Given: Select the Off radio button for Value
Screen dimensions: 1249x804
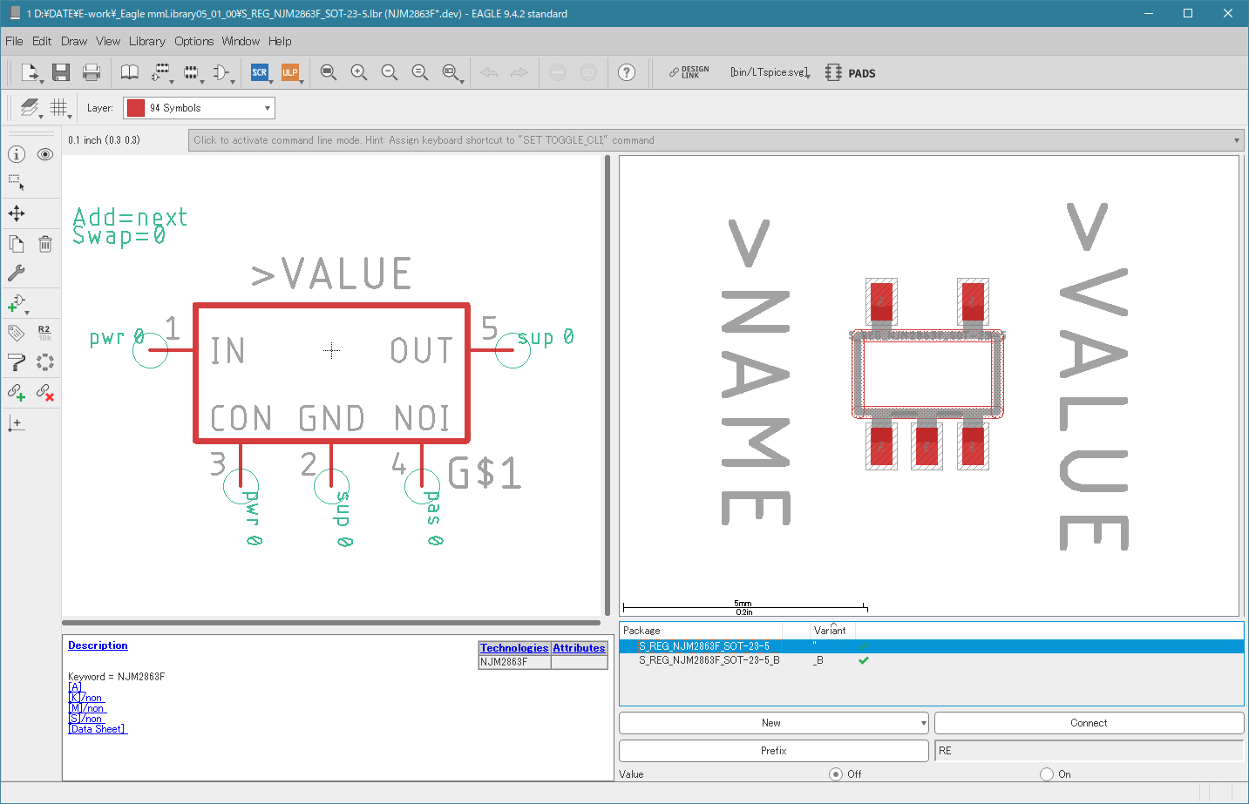Looking at the screenshot, I should [836, 774].
